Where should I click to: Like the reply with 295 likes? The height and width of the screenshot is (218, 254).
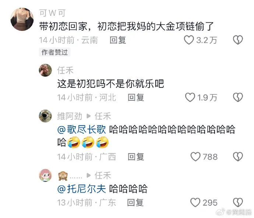pyautogui.click(x=195, y=202)
